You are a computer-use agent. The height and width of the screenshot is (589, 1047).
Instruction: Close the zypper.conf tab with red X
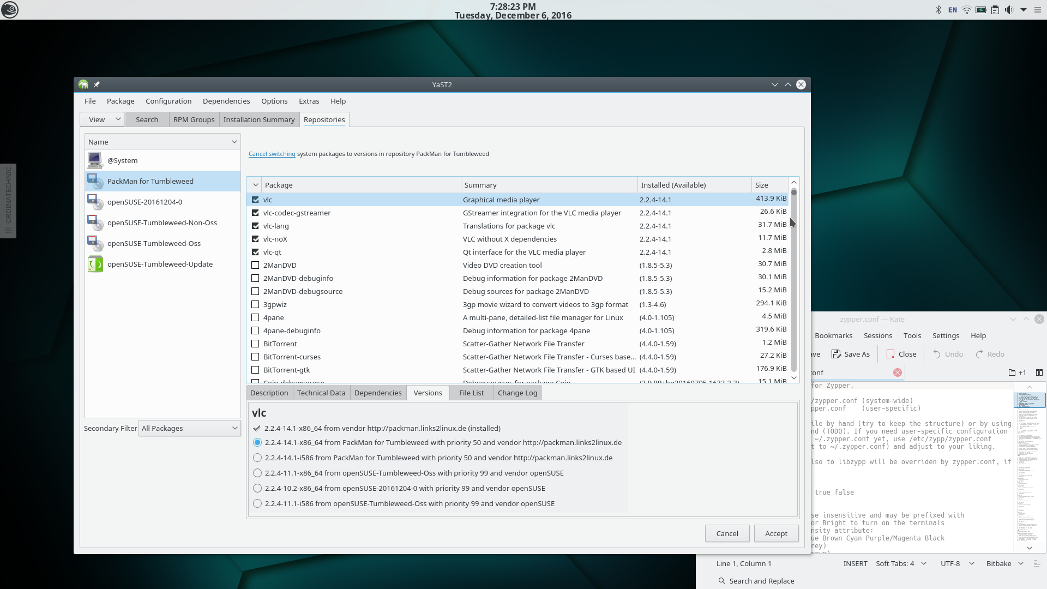click(898, 372)
